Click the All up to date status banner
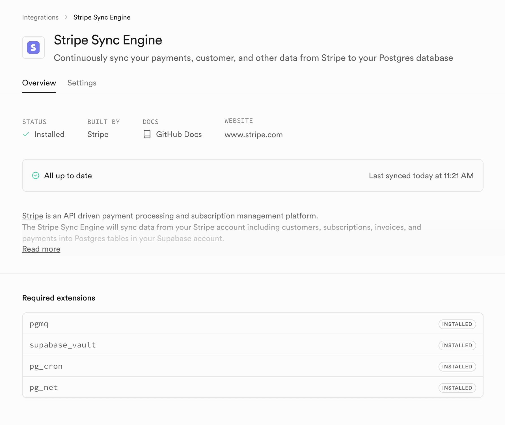The height and width of the screenshot is (425, 505). (x=252, y=175)
